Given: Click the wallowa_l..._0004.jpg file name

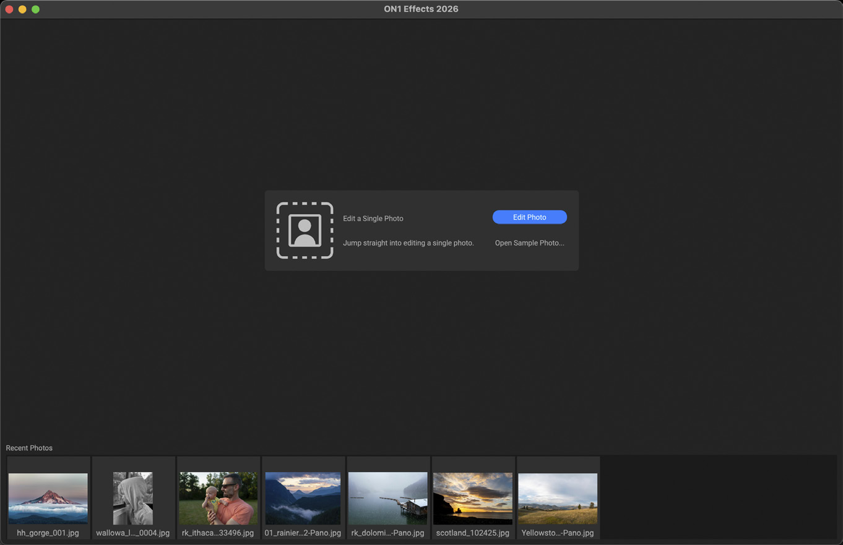Looking at the screenshot, I should coord(133,533).
